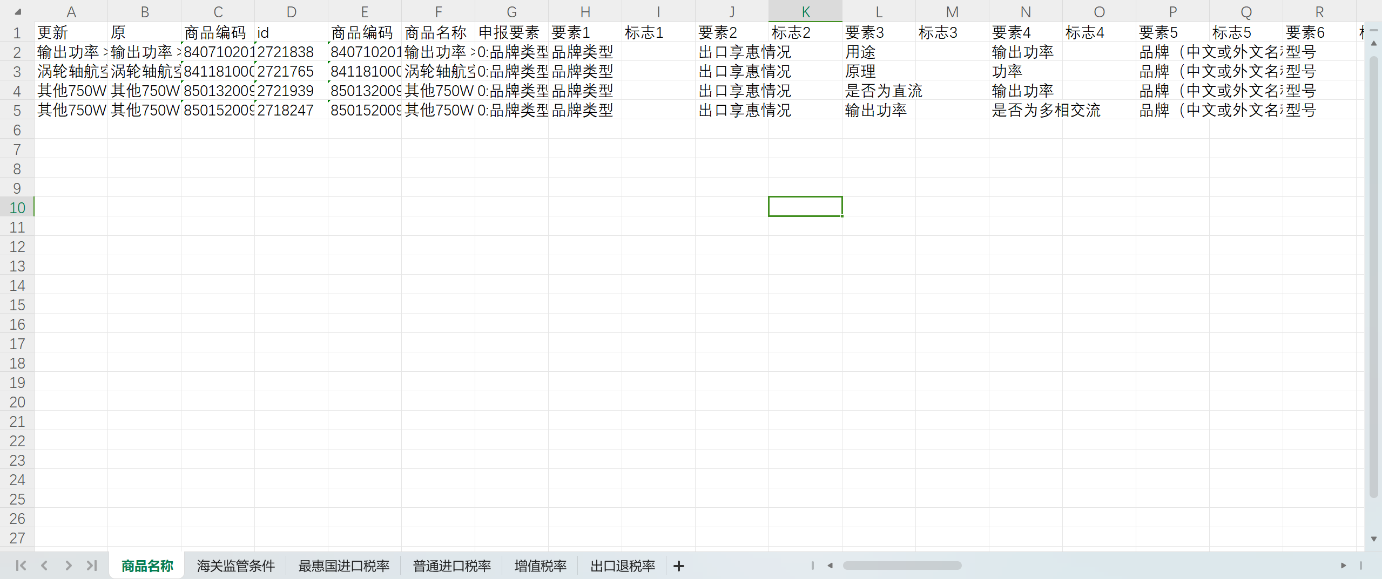Select row 1 header

17,32
